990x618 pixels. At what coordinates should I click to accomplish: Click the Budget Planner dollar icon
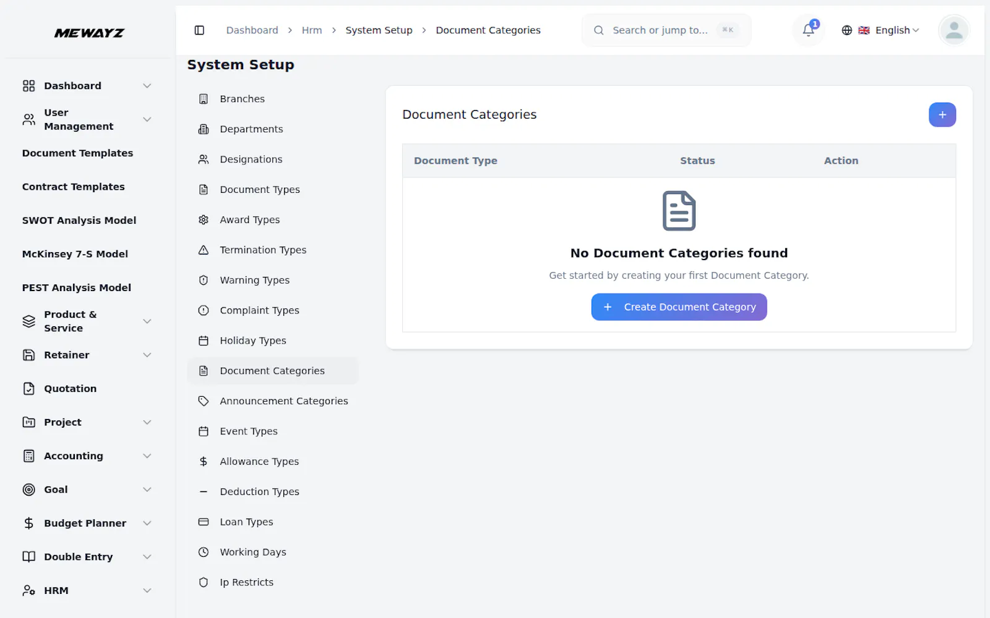pyautogui.click(x=29, y=523)
